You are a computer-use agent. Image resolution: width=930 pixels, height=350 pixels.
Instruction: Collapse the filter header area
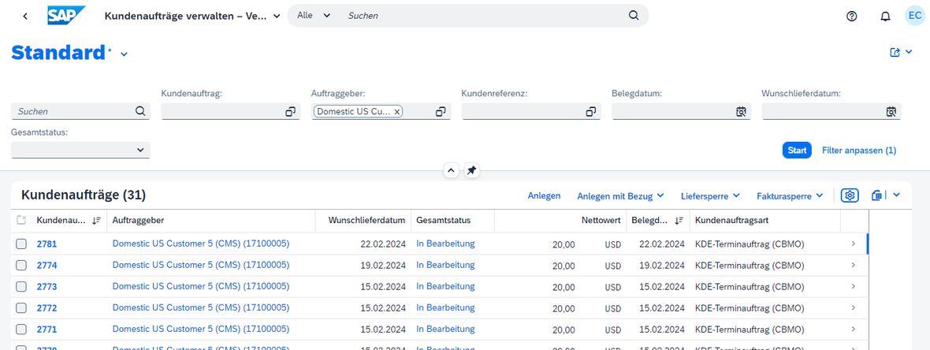451,170
